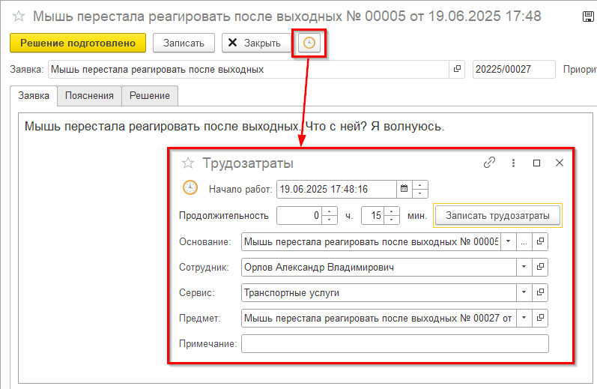Click the request number field 20225/00027
597x389 pixels.
click(514, 70)
